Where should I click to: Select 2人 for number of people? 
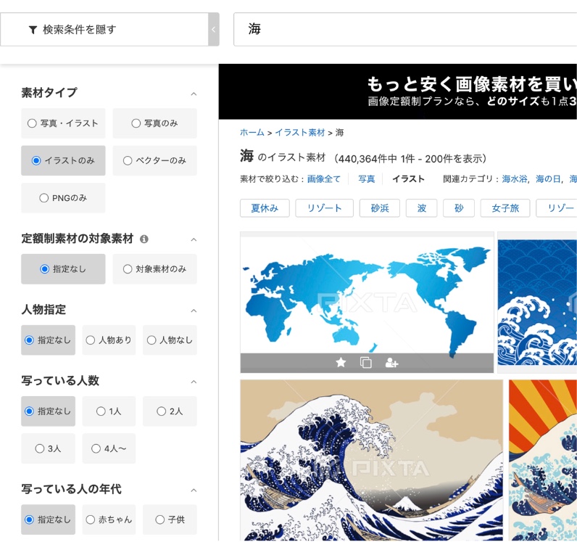tap(170, 411)
